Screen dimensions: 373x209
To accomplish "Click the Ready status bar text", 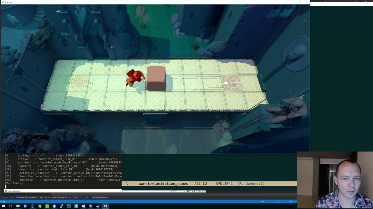I will click(3, 201).
